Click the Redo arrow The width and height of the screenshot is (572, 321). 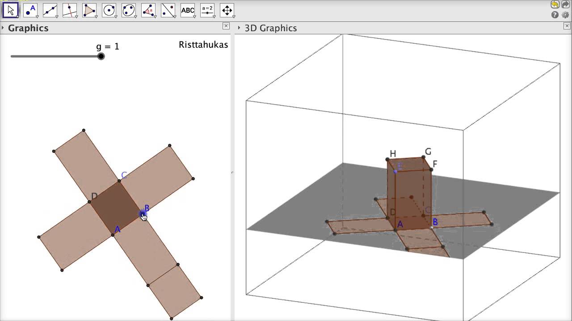565,4
